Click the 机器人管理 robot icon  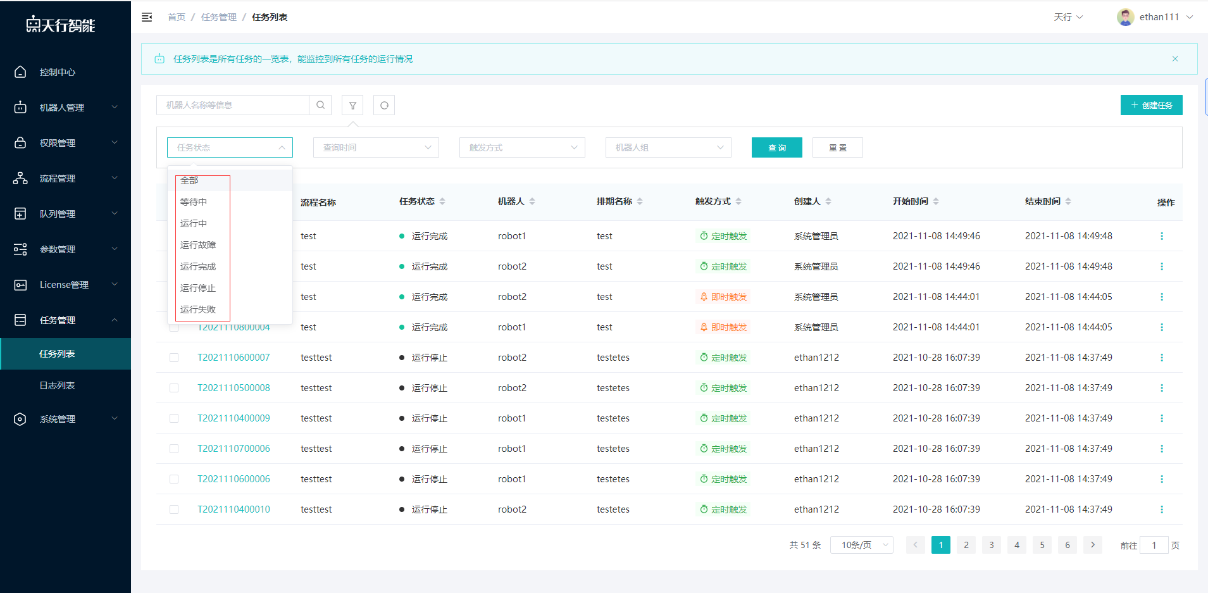(20, 108)
